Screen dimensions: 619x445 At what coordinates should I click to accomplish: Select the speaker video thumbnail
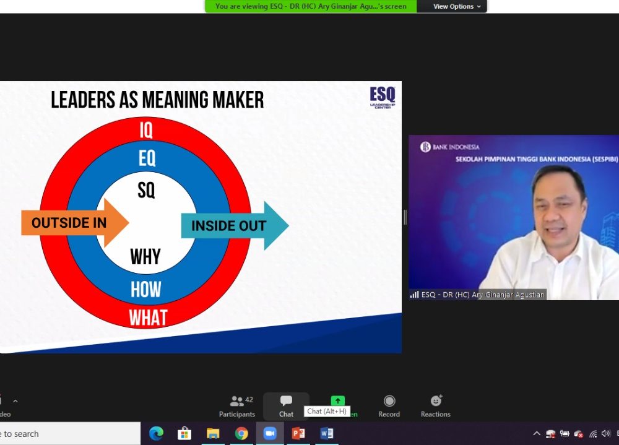tap(513, 217)
